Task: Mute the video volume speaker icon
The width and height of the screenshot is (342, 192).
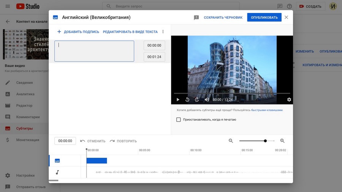Action: (207, 100)
